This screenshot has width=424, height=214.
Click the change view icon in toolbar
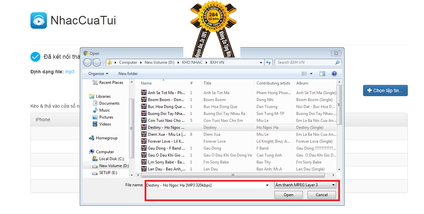pyautogui.click(x=304, y=74)
